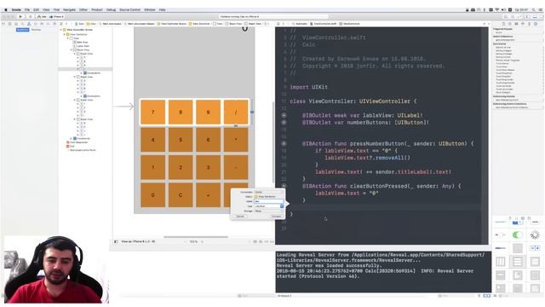Open the Connections inspector tab

[x=536, y=24]
